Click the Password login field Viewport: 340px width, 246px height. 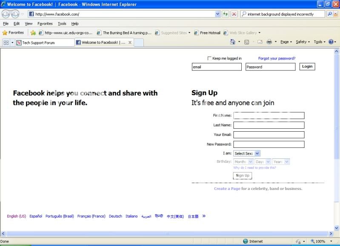click(270, 67)
